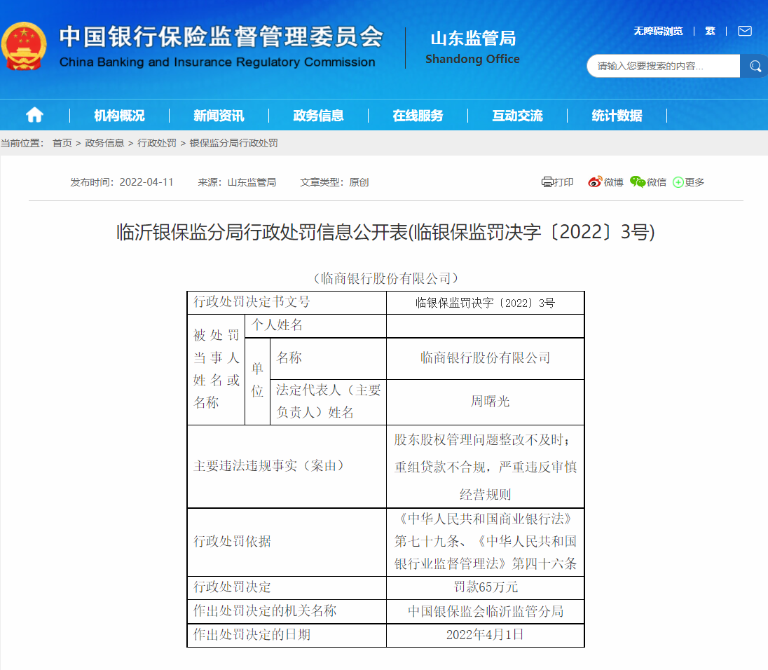Click the printer icon to print the article
Screen dimensions: 768x670
547,182
